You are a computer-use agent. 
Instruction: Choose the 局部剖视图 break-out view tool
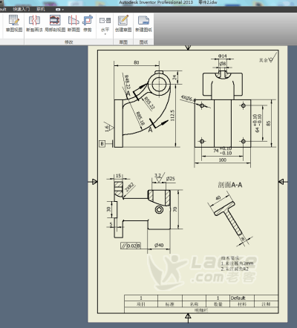pyautogui.click(x=55, y=23)
